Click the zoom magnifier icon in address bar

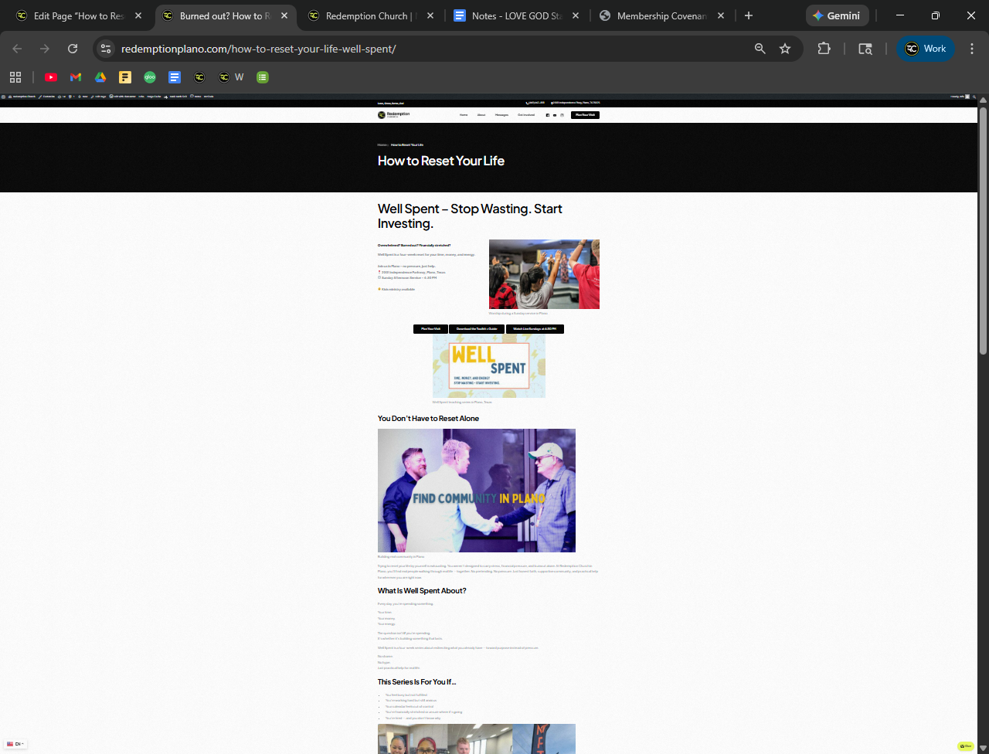coord(760,49)
